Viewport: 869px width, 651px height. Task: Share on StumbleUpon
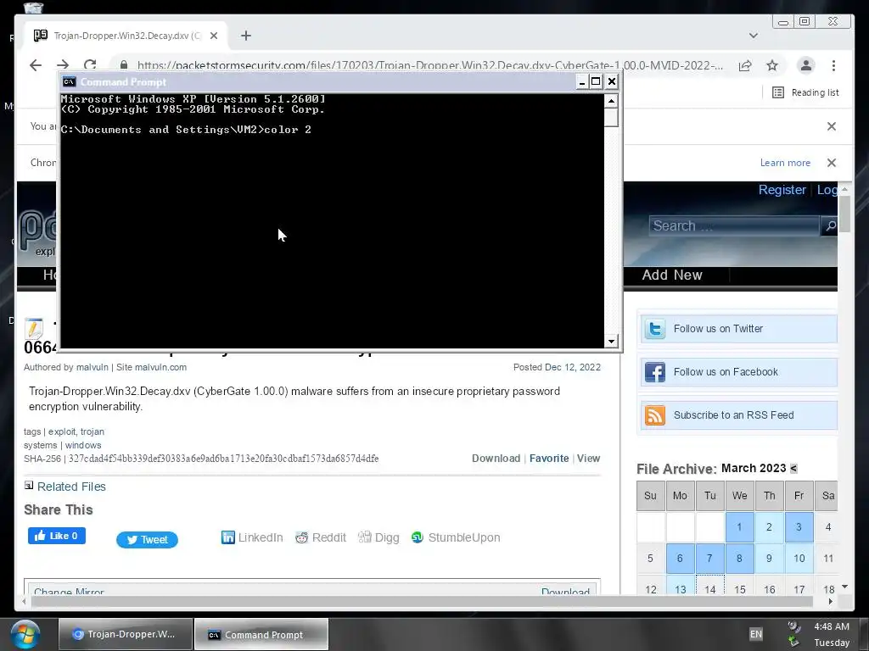click(x=456, y=537)
